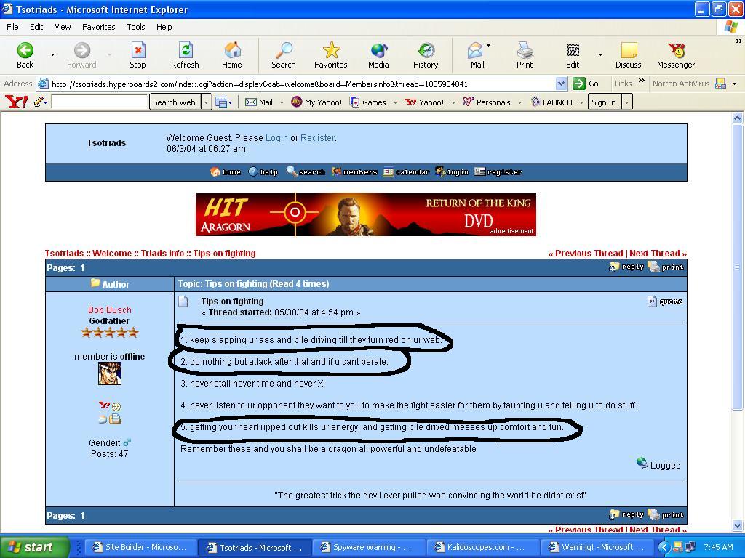The width and height of the screenshot is (745, 558).
Task: Expand the Games dropdown arrow
Action: tap(395, 102)
